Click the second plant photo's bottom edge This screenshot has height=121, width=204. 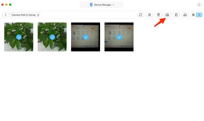pos(52,50)
